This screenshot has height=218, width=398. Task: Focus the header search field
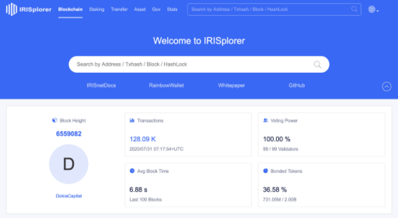click(274, 10)
